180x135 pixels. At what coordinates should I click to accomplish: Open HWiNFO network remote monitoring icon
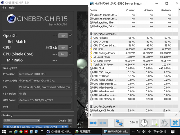(x=119, y=123)
